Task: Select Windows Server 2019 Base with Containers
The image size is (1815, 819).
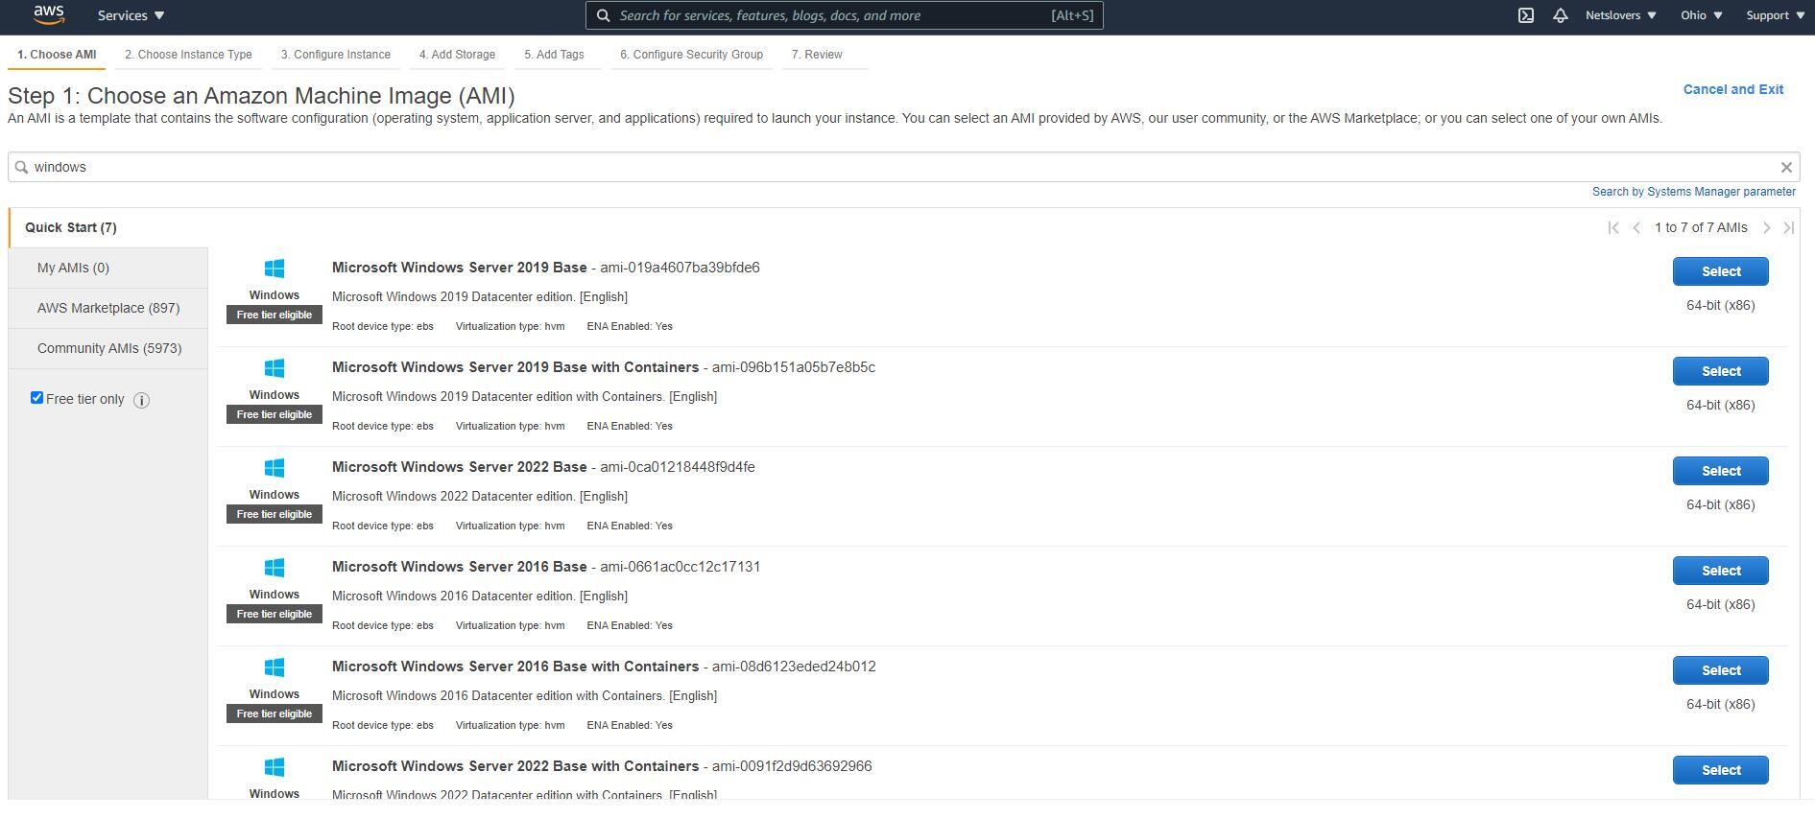Action: pos(1720,371)
